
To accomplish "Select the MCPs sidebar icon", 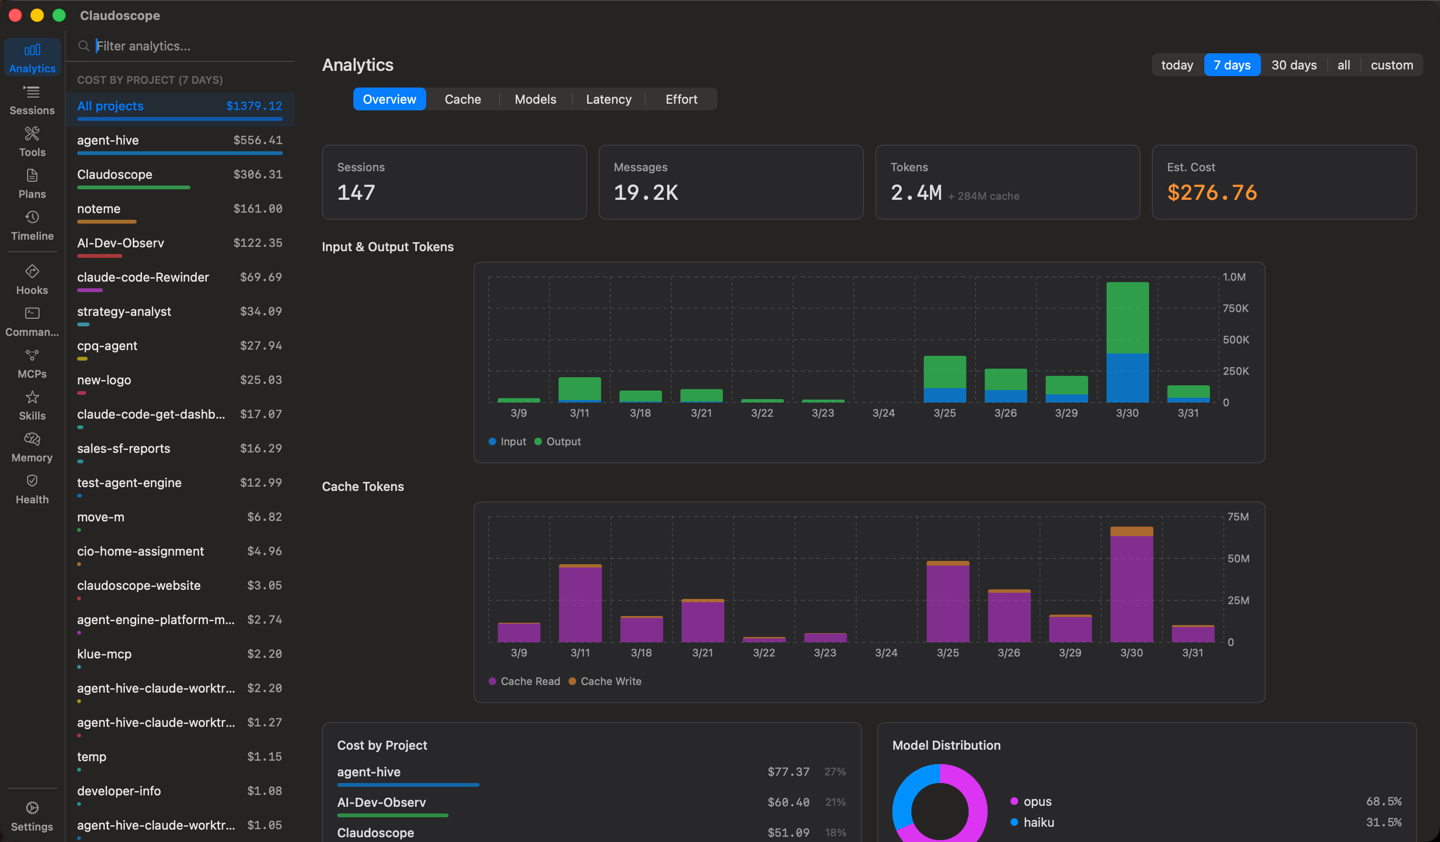I will [31, 363].
